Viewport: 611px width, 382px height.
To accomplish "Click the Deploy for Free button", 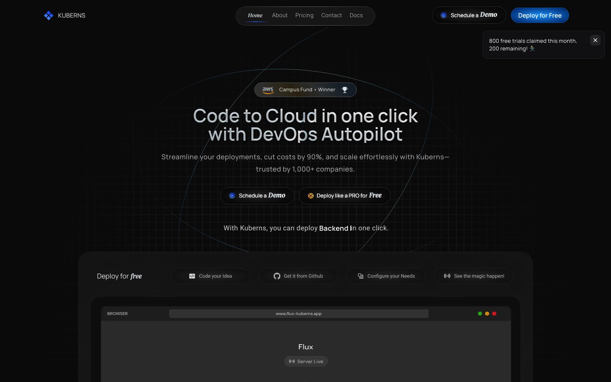I will click(540, 15).
